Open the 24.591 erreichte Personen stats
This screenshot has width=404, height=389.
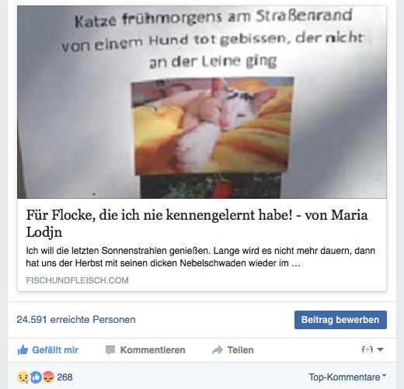[76, 320]
